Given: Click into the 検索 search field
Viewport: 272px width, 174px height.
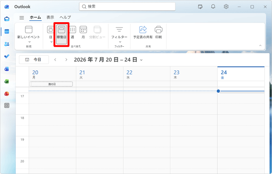Looking at the screenshot, I should pyautogui.click(x=127, y=7).
